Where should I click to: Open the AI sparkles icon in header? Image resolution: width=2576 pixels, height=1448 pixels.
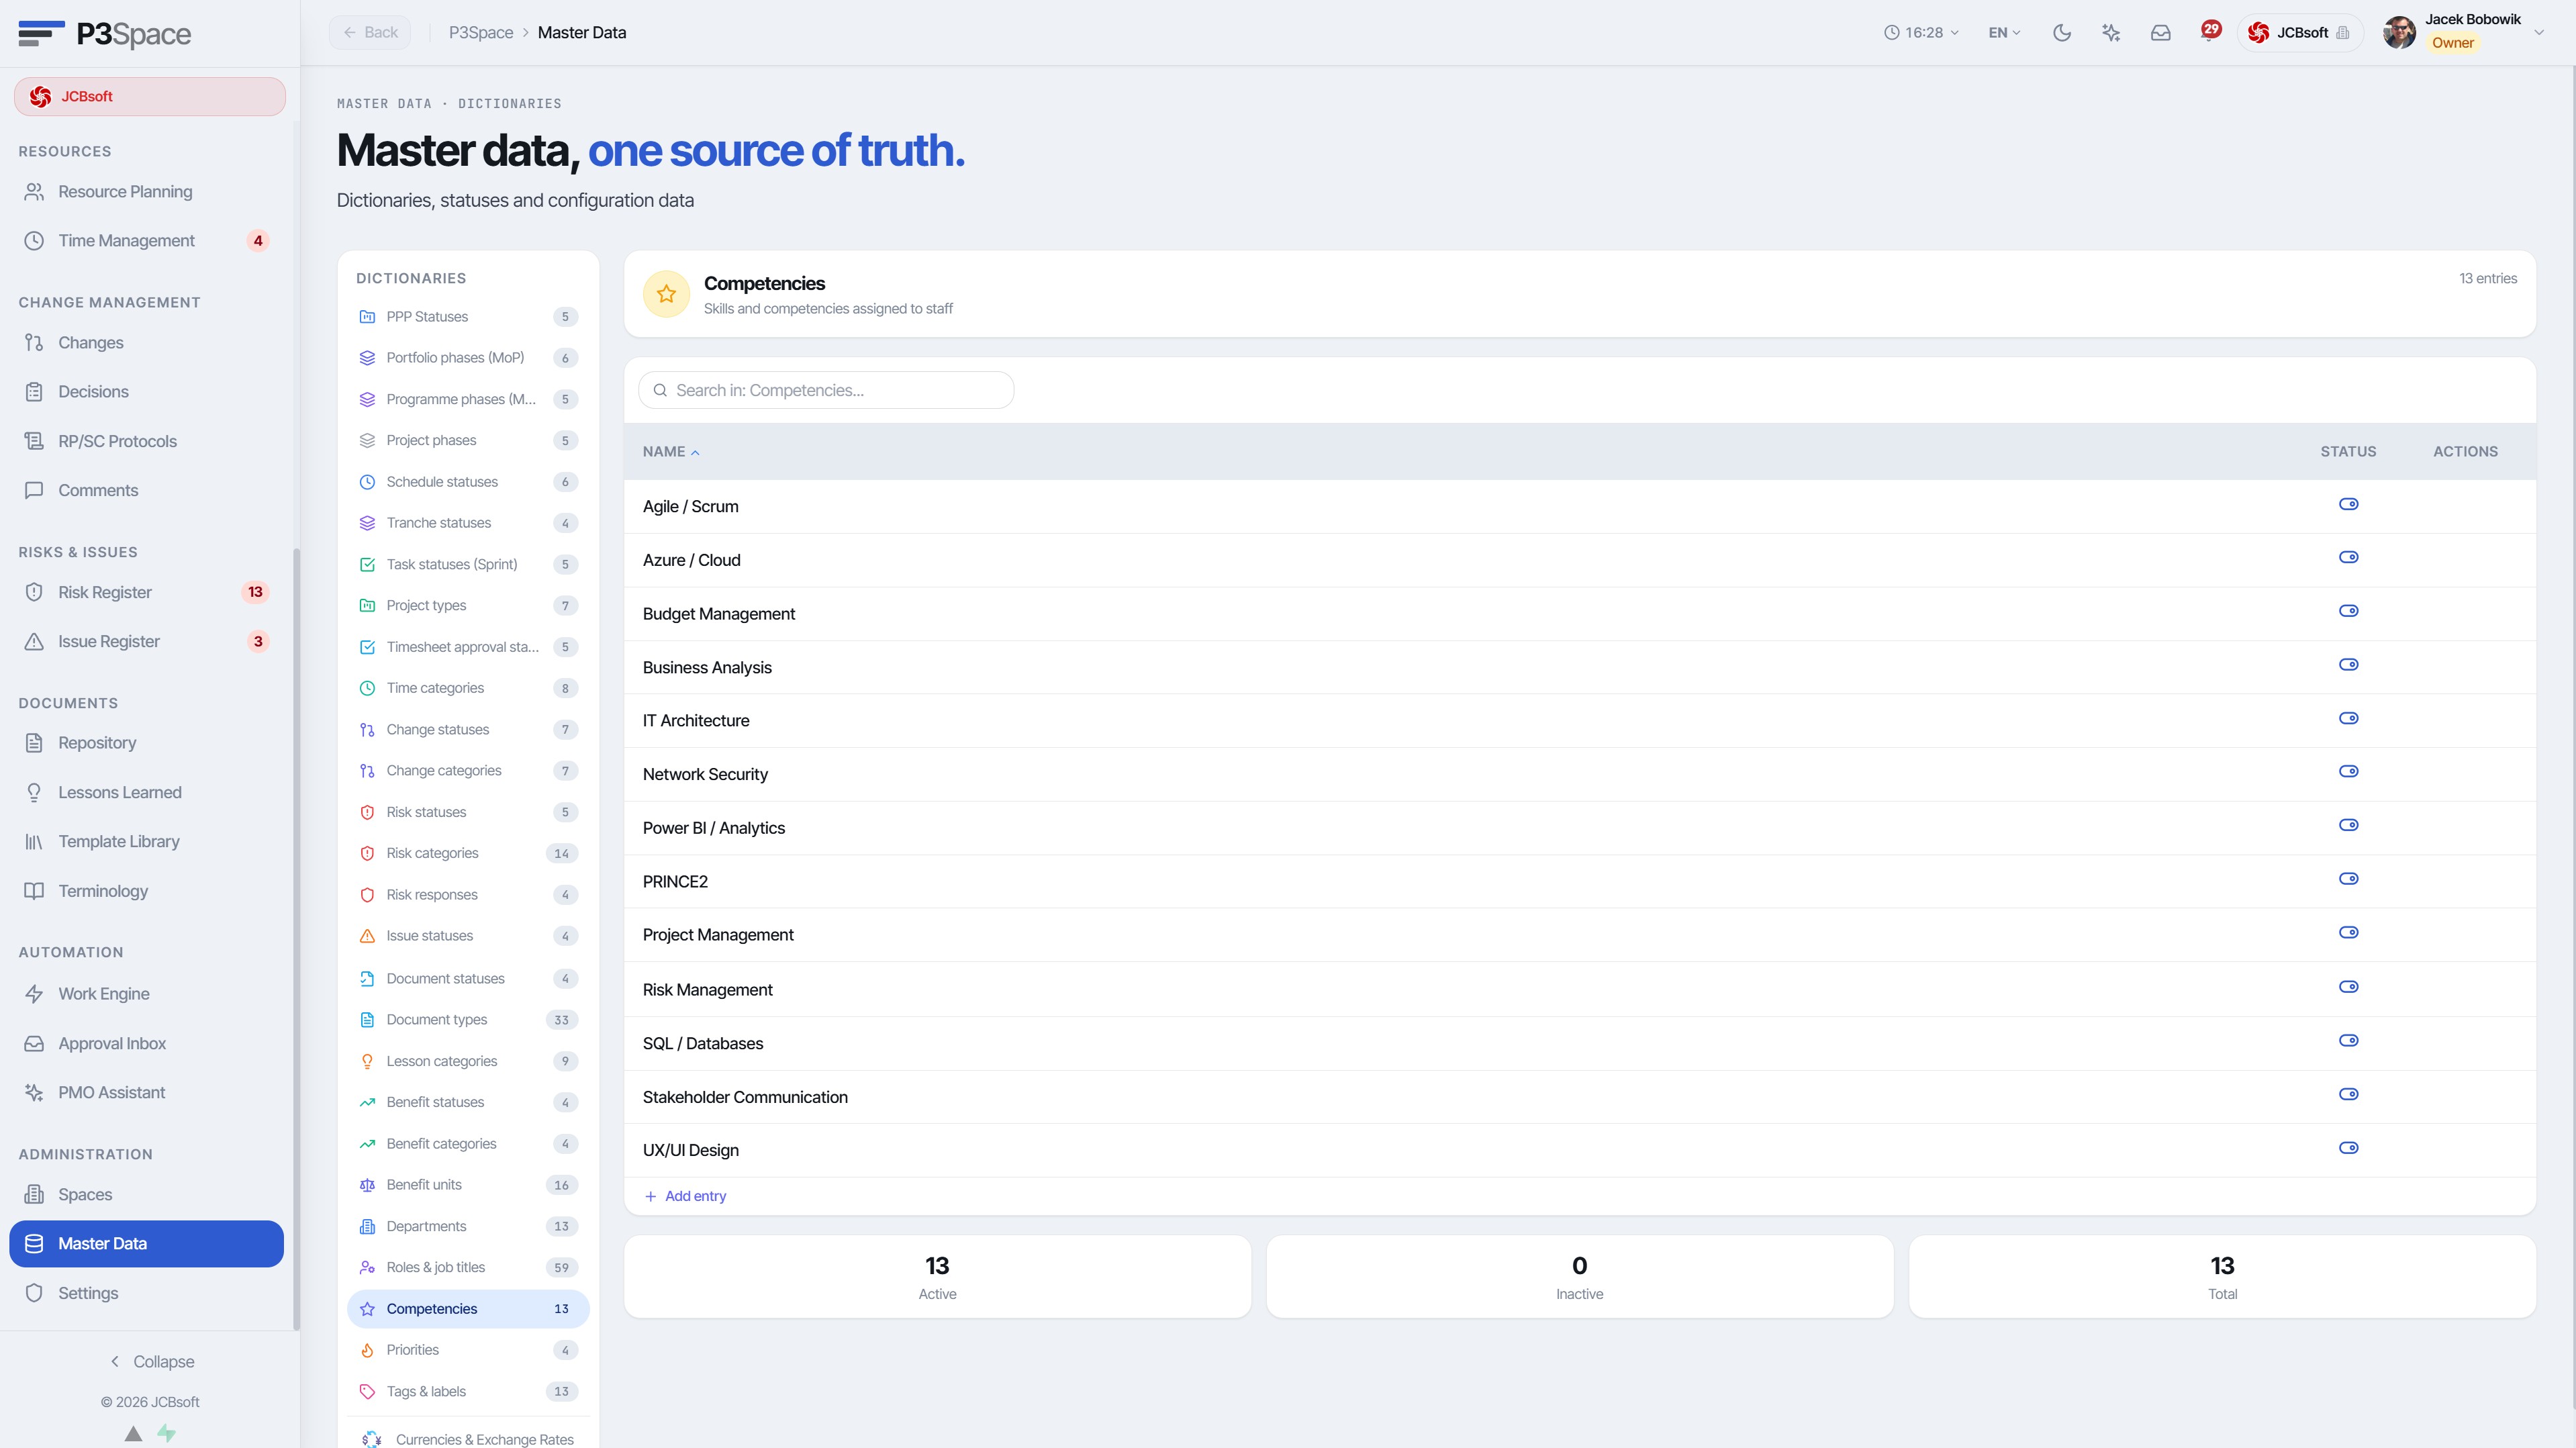point(2111,32)
